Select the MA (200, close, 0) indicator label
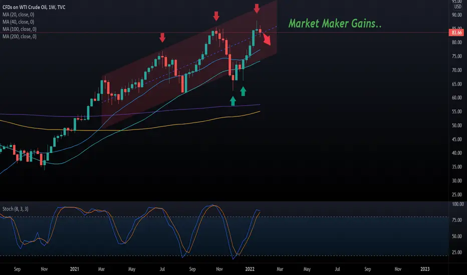Viewport: 467px width, 275px height. (20, 36)
